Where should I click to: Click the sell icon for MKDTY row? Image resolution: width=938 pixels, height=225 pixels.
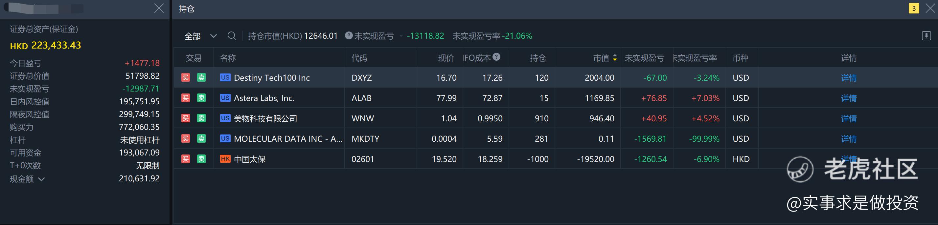pyautogui.click(x=201, y=138)
